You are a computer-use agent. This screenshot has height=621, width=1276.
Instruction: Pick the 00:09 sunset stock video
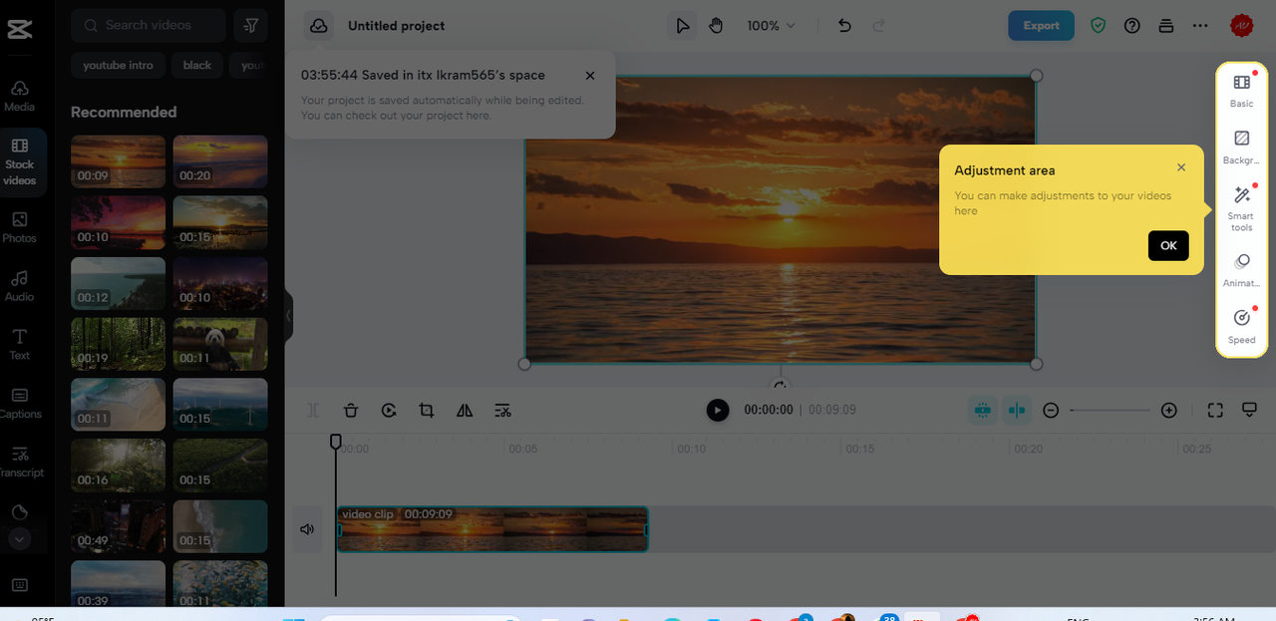pyautogui.click(x=118, y=161)
